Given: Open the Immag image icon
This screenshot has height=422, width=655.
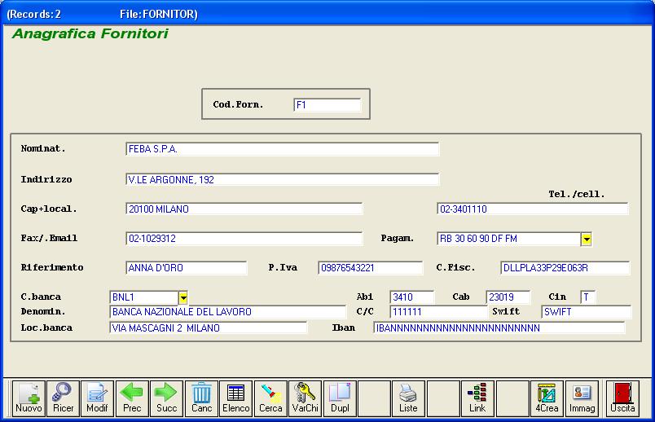Looking at the screenshot, I should coord(582,398).
